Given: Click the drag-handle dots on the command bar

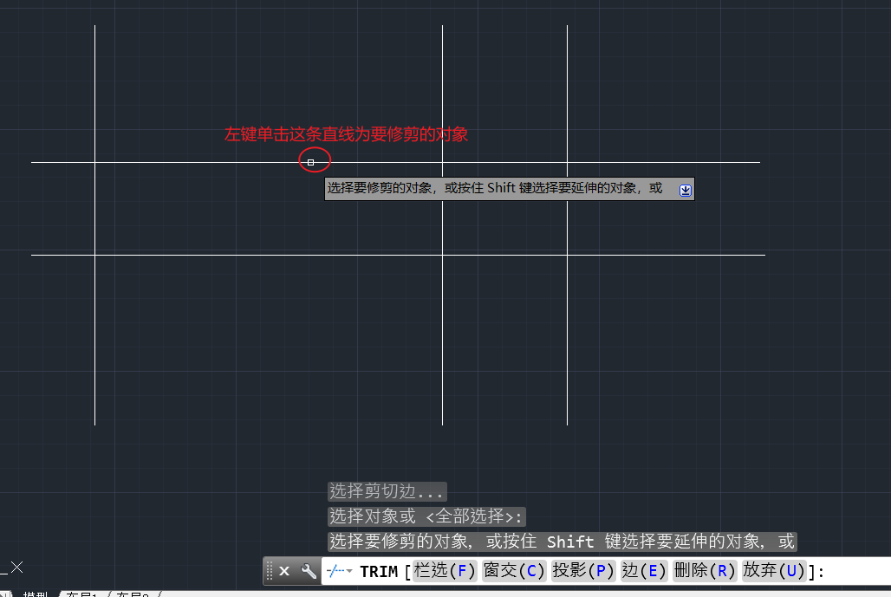Looking at the screenshot, I should (269, 570).
